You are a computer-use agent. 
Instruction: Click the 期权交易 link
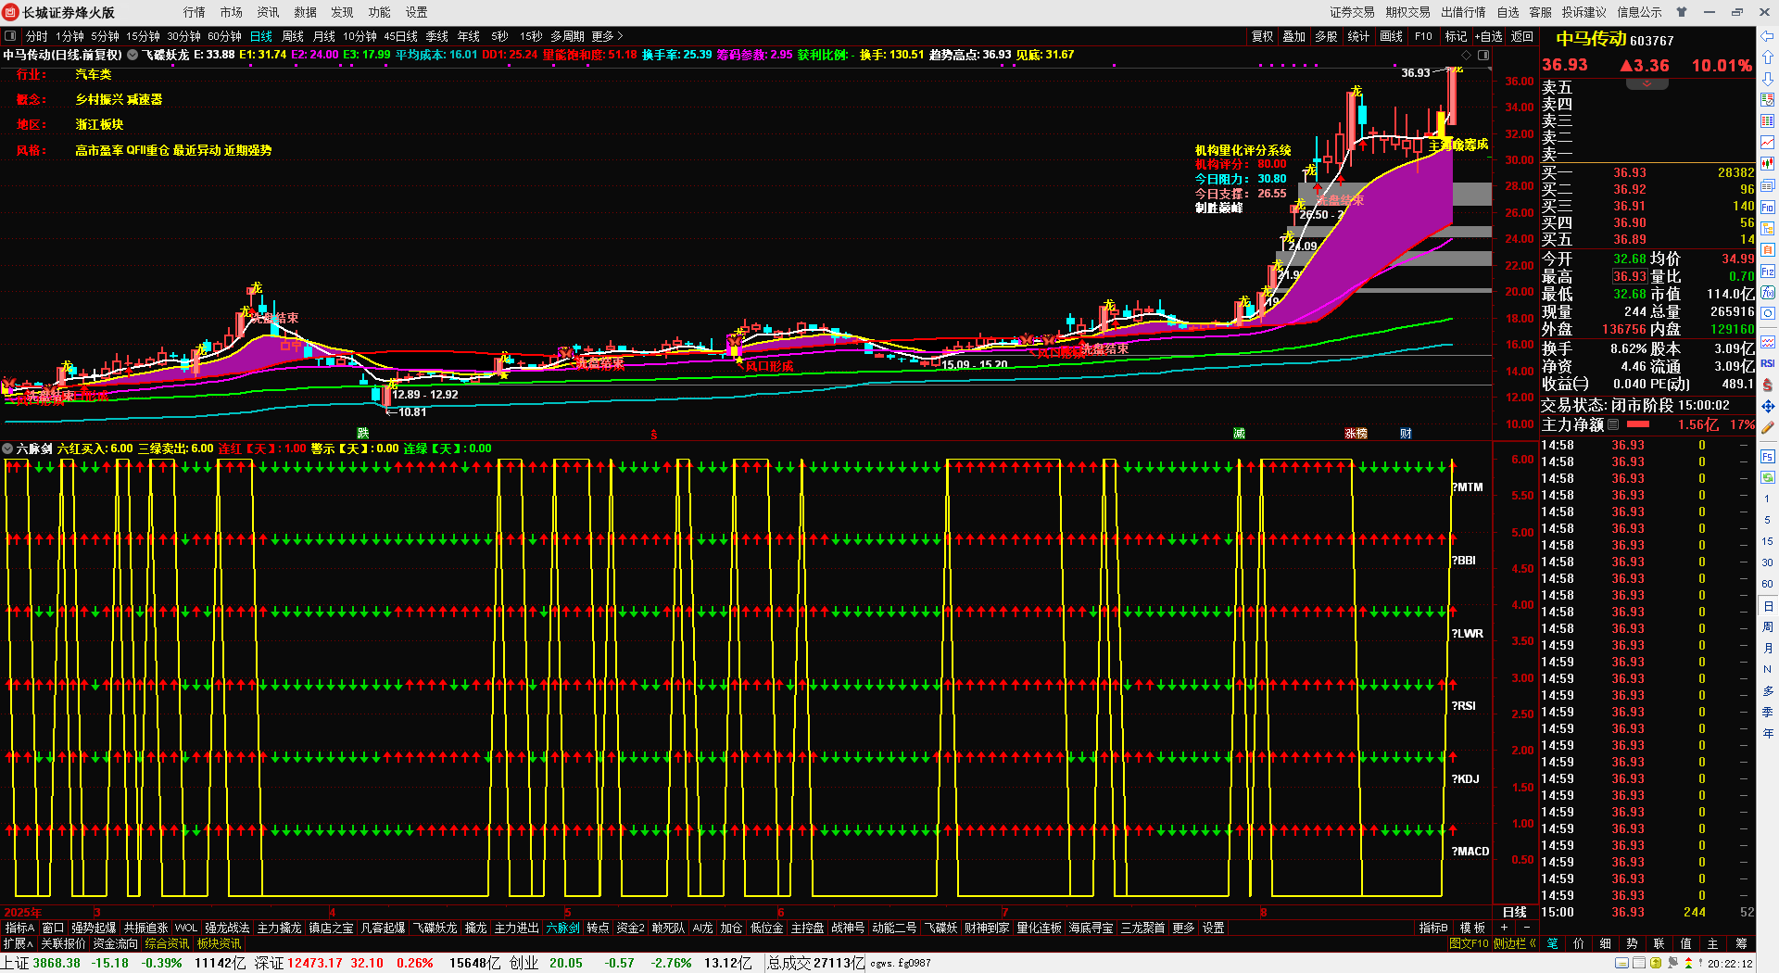pyautogui.click(x=1408, y=12)
